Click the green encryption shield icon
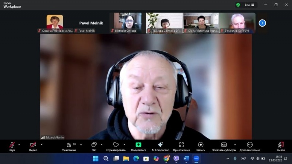Screen dimensions: 292x164 click(238, 5)
